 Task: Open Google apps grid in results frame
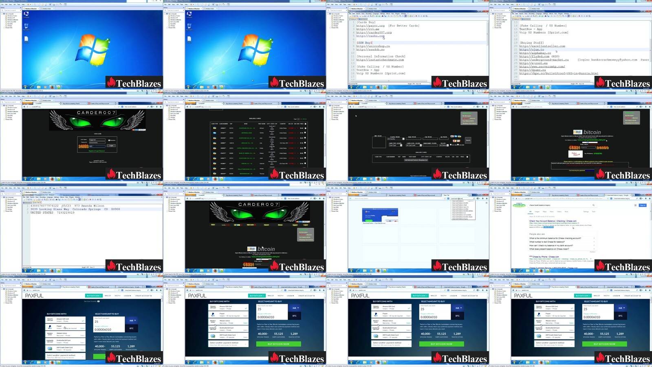tap(635, 205)
